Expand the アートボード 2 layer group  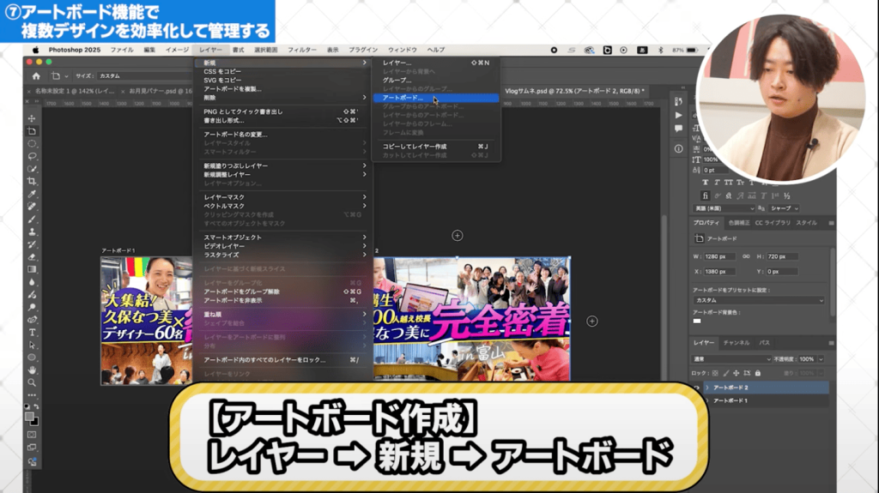click(x=707, y=388)
